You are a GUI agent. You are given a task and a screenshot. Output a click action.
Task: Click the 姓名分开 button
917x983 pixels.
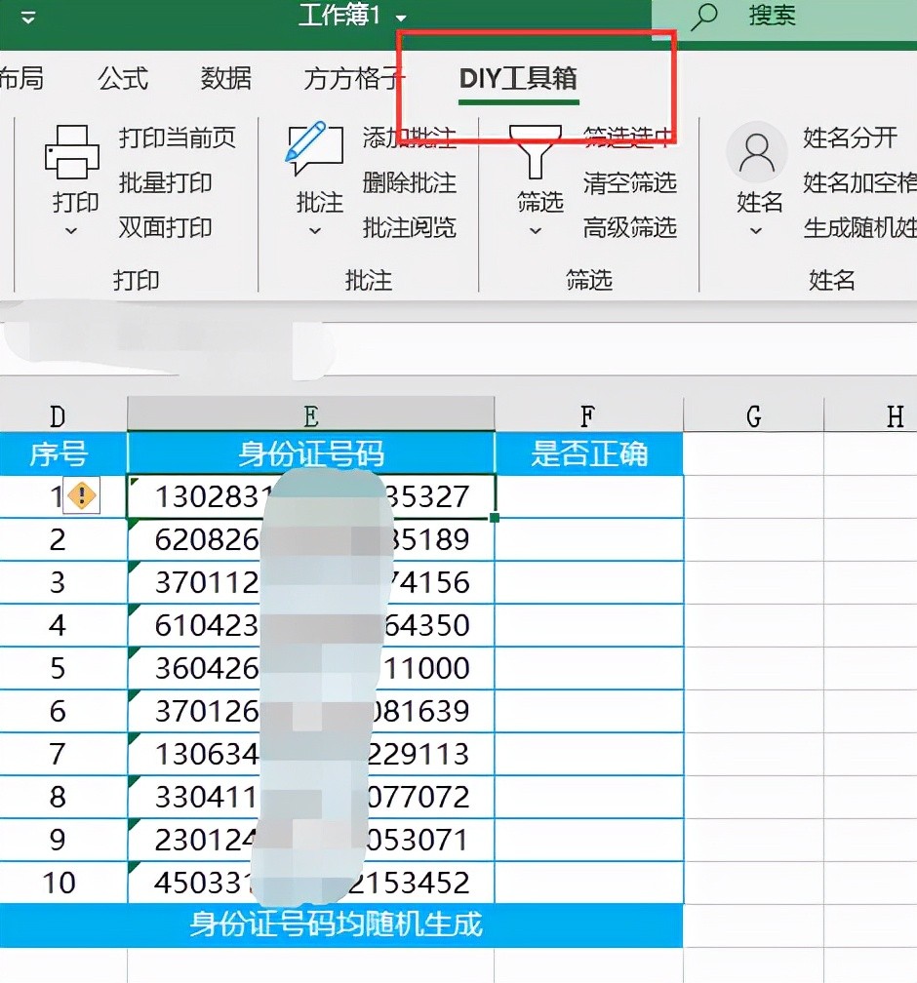click(850, 138)
